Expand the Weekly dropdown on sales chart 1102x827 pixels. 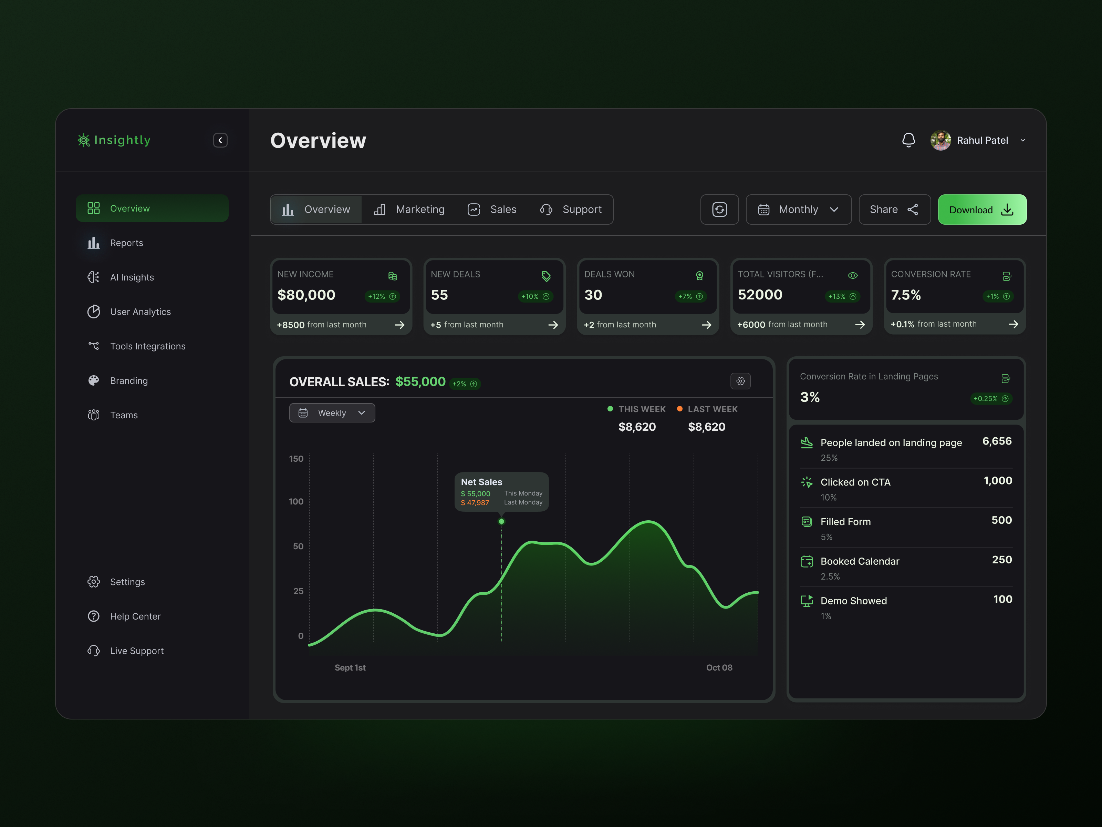pos(332,413)
